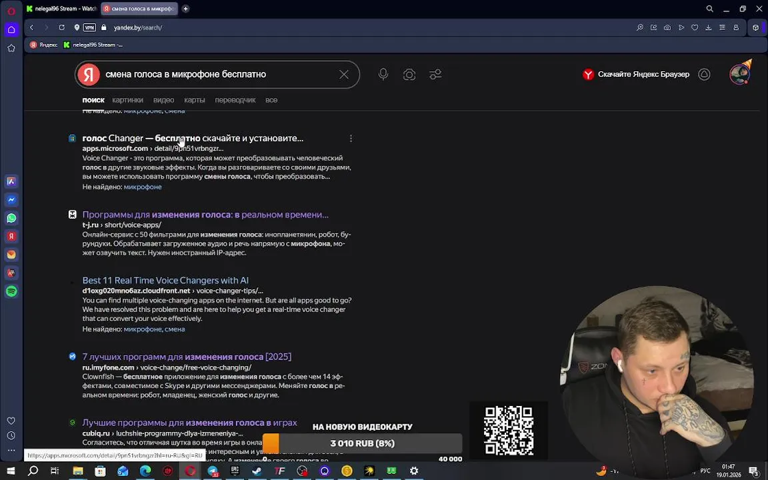Open Opera sidebar heart favorites icon
Screen dimensions: 768x480
(11, 421)
